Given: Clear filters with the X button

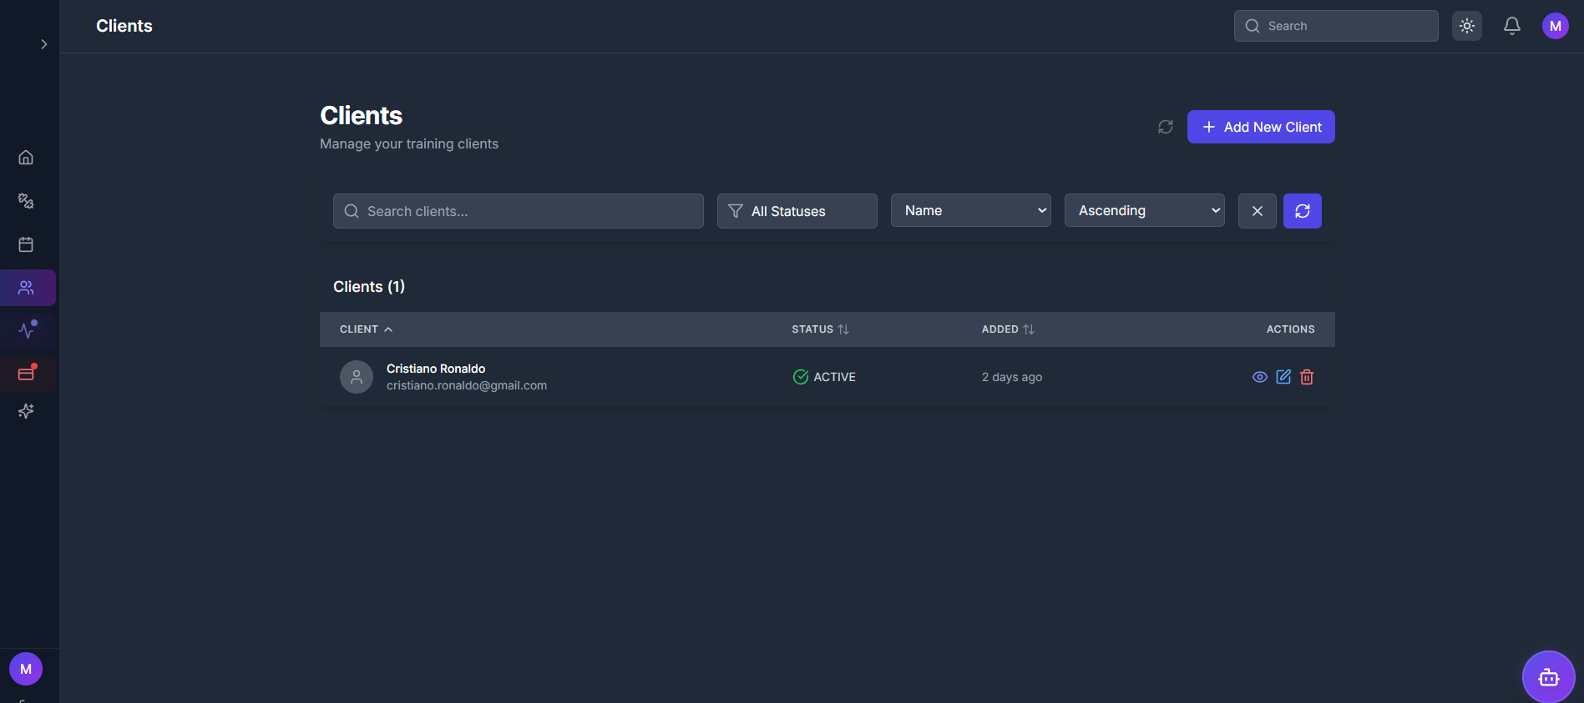Looking at the screenshot, I should click(1257, 211).
